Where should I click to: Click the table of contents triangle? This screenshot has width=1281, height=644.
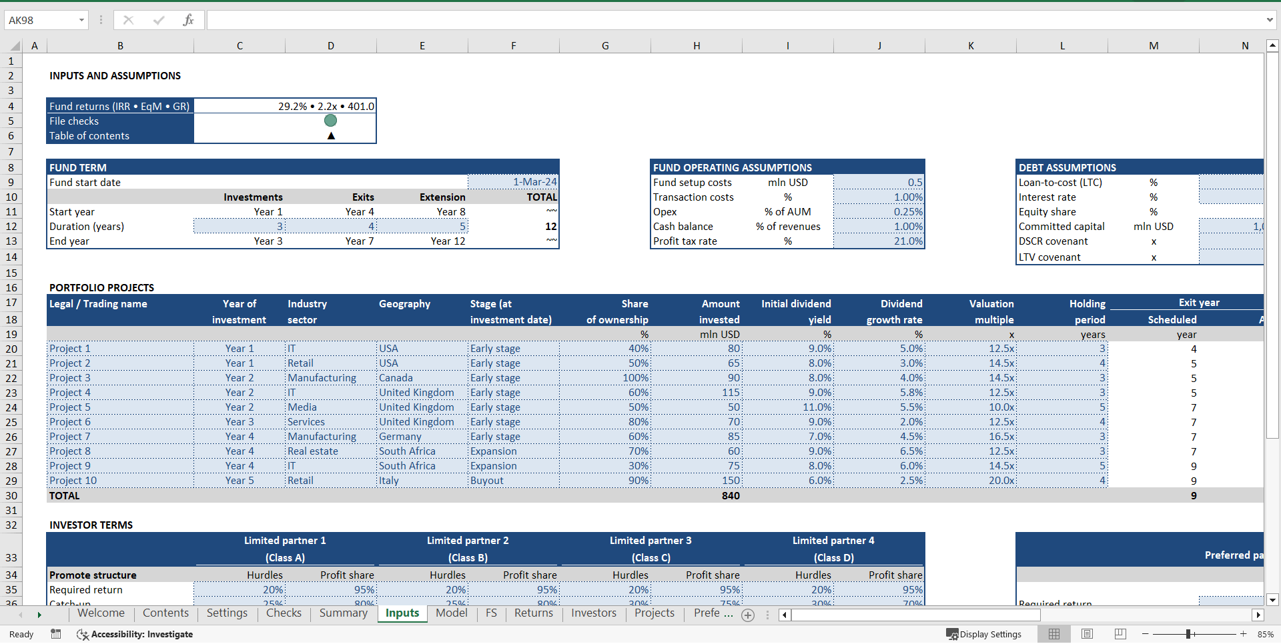tap(331, 136)
